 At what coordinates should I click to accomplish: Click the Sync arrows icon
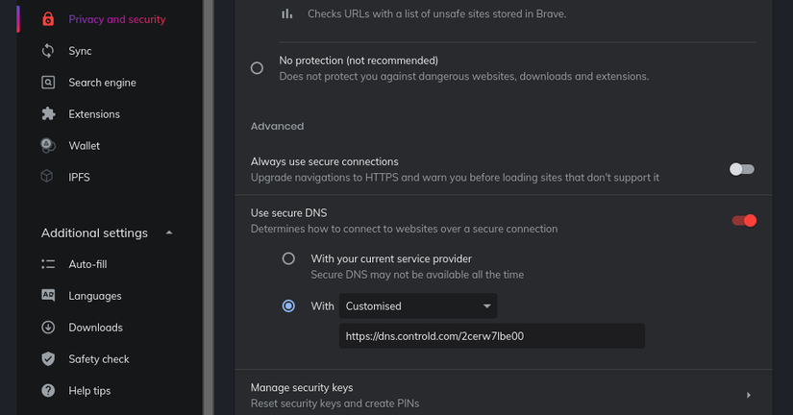tap(48, 51)
